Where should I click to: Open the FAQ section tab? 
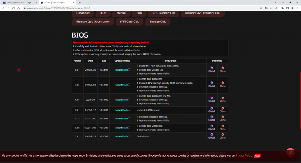coord(139,13)
